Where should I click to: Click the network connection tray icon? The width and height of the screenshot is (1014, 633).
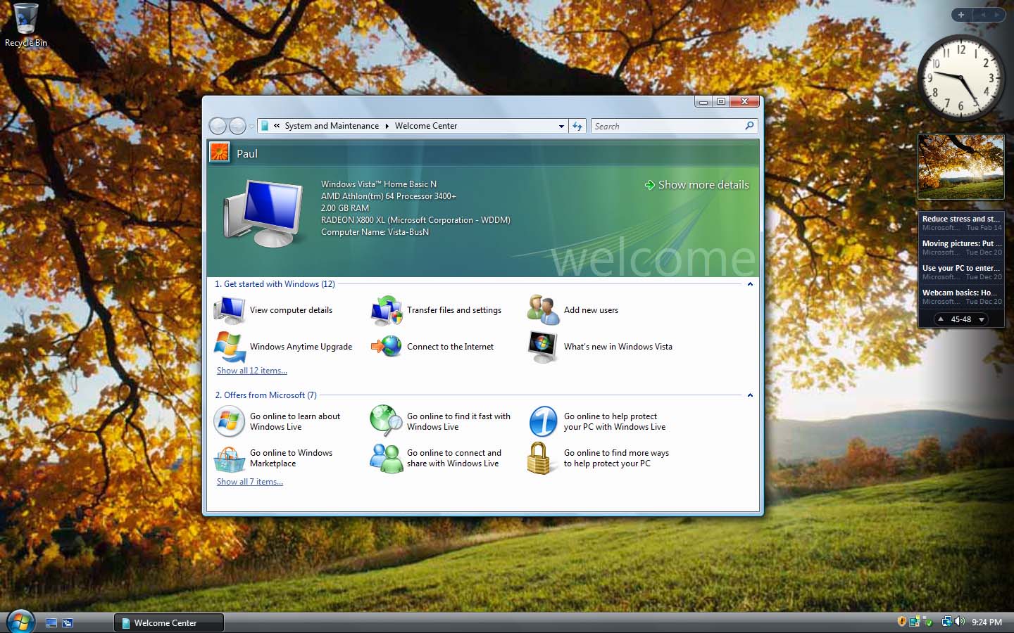click(946, 622)
